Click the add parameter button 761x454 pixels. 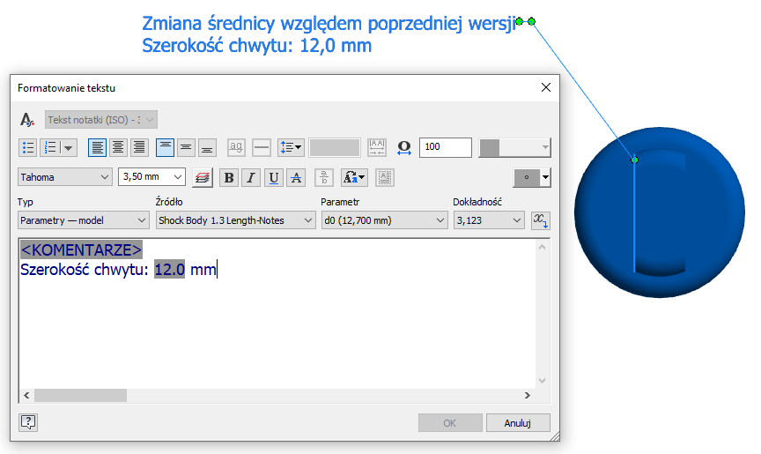(x=541, y=220)
